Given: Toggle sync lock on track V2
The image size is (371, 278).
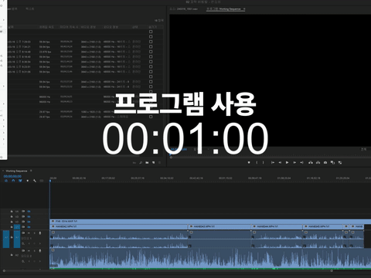Looking at the screenshot, I should 23,222.
